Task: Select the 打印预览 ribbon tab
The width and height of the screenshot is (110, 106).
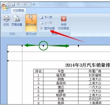Action: tap(18, 11)
